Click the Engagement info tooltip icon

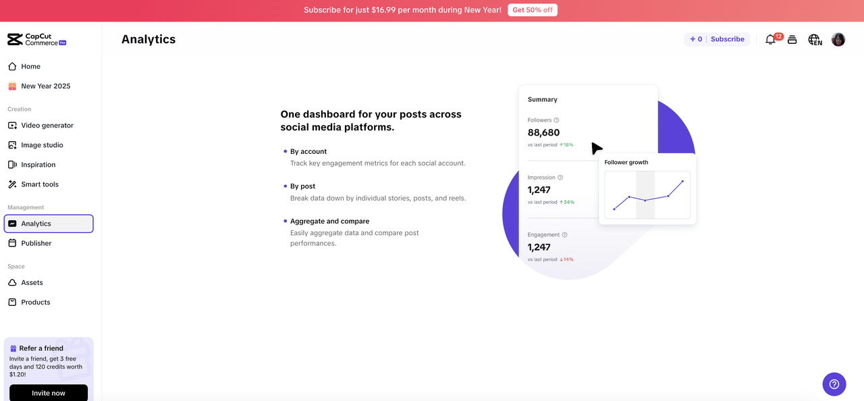click(564, 235)
